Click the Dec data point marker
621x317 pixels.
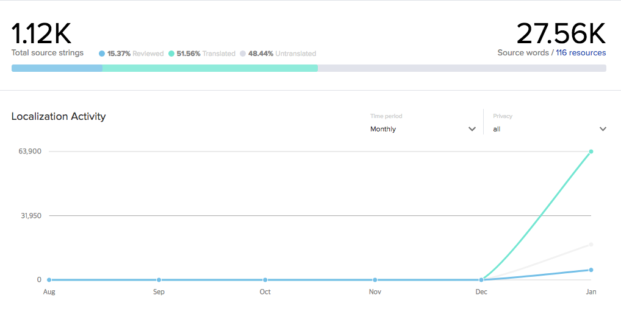point(481,280)
